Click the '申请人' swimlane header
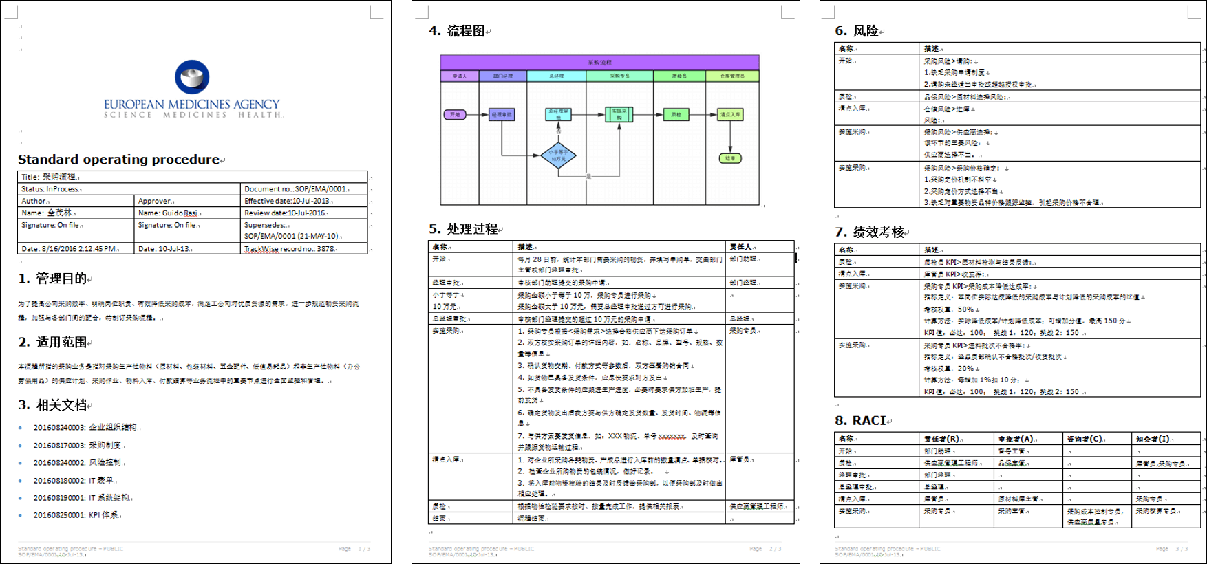The width and height of the screenshot is (1207, 564). point(460,76)
